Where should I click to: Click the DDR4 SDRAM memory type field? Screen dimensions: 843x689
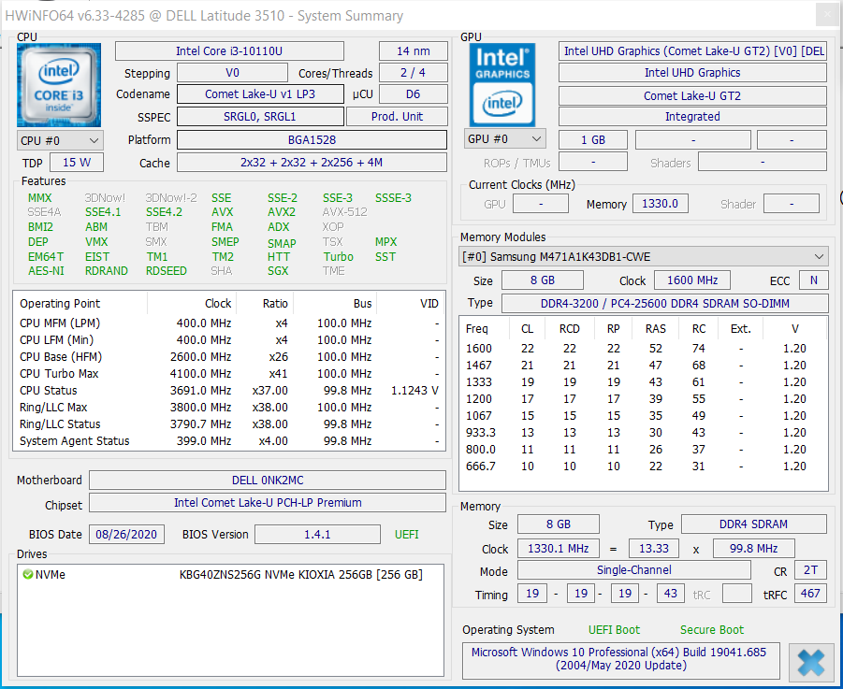point(754,524)
